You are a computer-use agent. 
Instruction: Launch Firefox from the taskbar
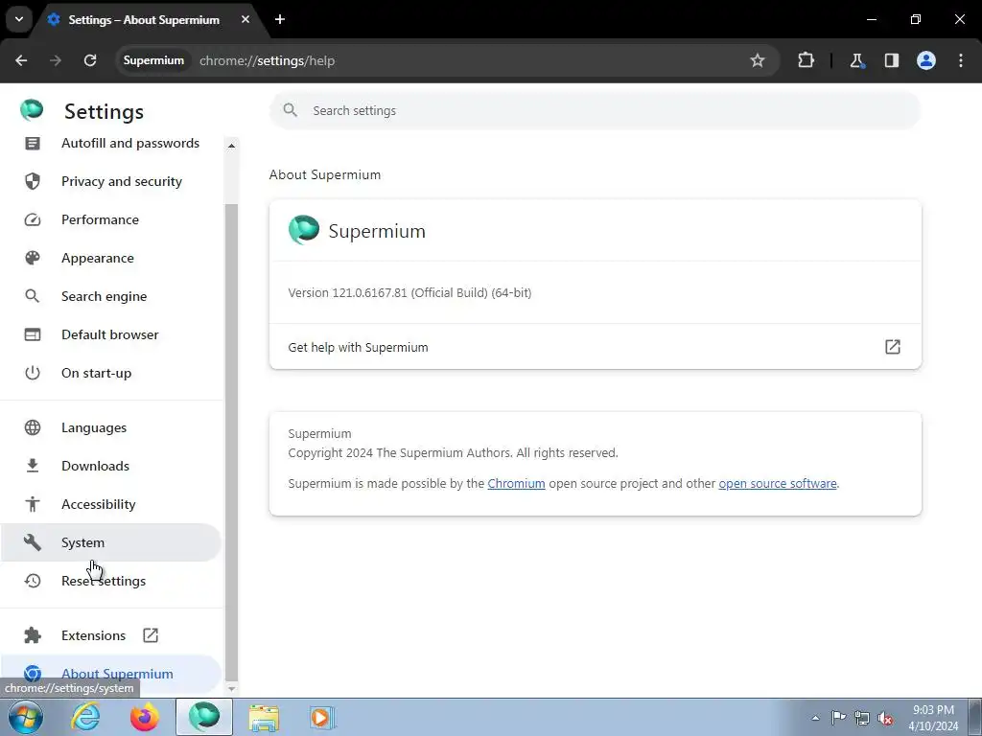(145, 717)
